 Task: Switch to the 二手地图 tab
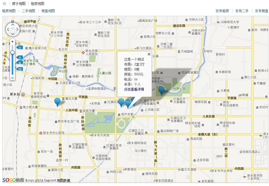(29, 11)
